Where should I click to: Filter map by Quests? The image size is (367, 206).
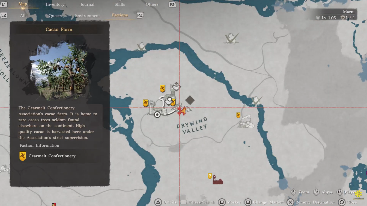55,16
